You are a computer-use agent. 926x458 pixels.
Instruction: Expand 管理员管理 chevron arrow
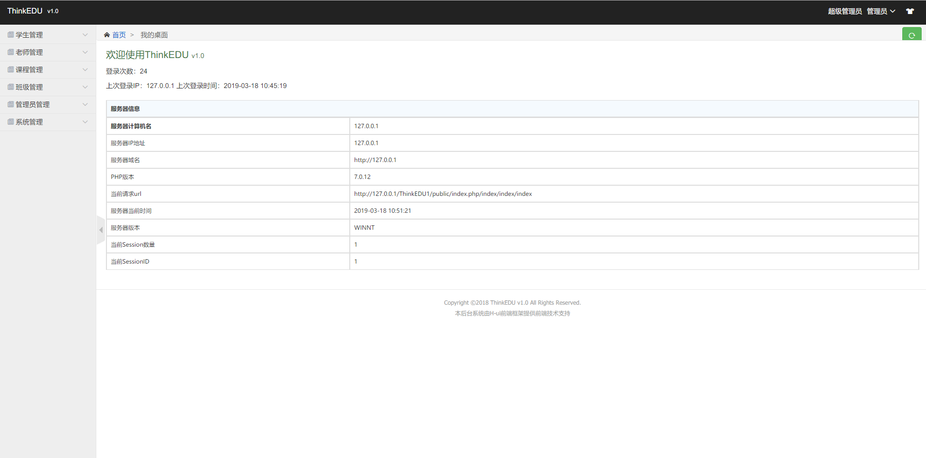(85, 104)
